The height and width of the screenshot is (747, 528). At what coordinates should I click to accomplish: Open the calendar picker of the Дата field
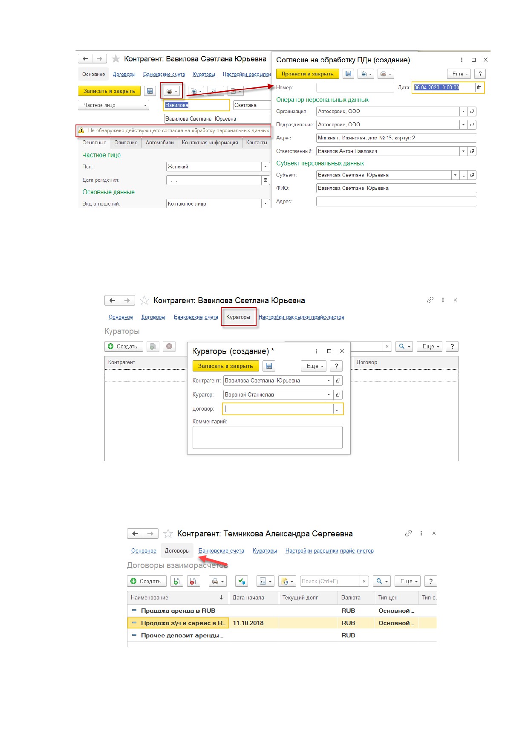tap(479, 87)
